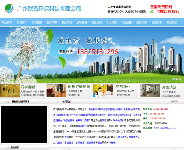Click the company logo icon in header
The height and width of the screenshot is (150, 184).
pos(9,8)
